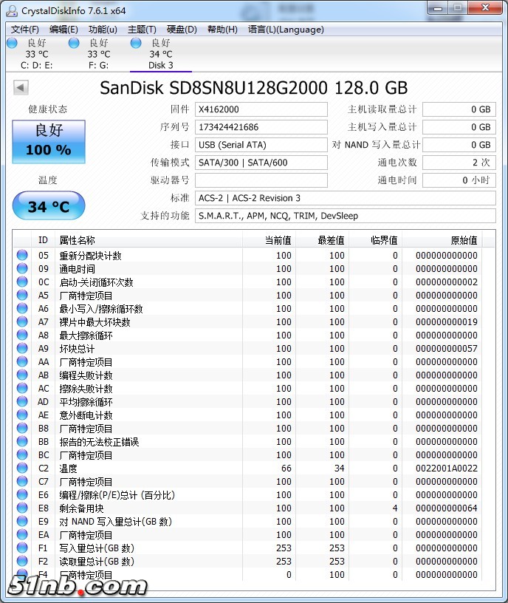Click the firmware field X4162000

click(261, 109)
